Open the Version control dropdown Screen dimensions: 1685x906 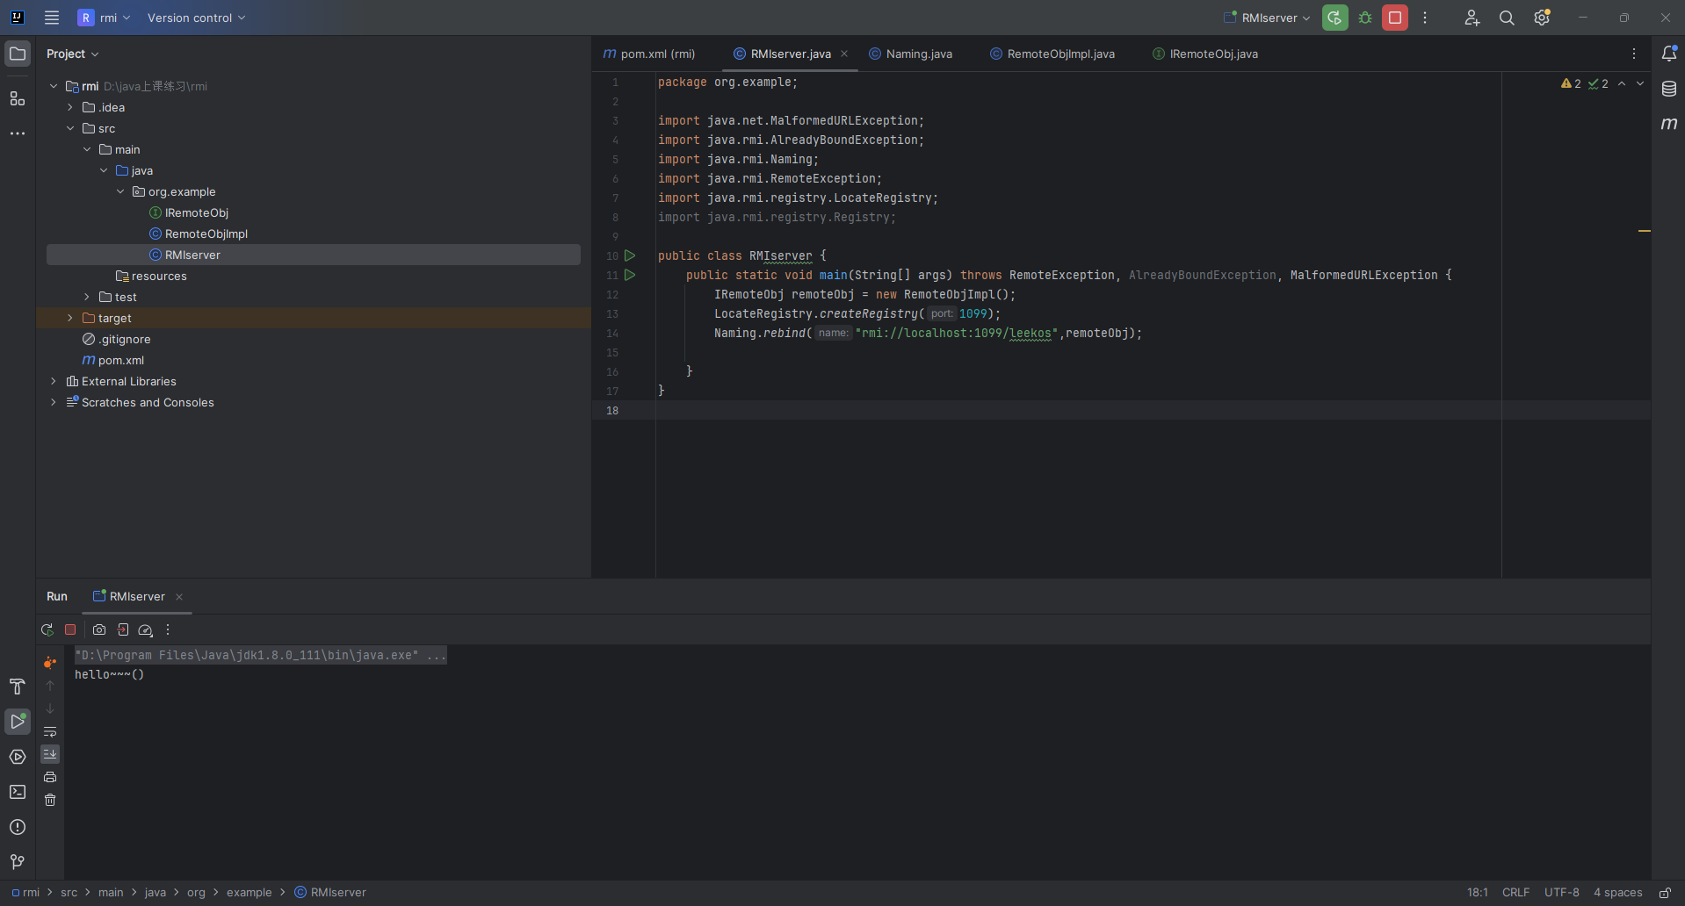[196, 18]
